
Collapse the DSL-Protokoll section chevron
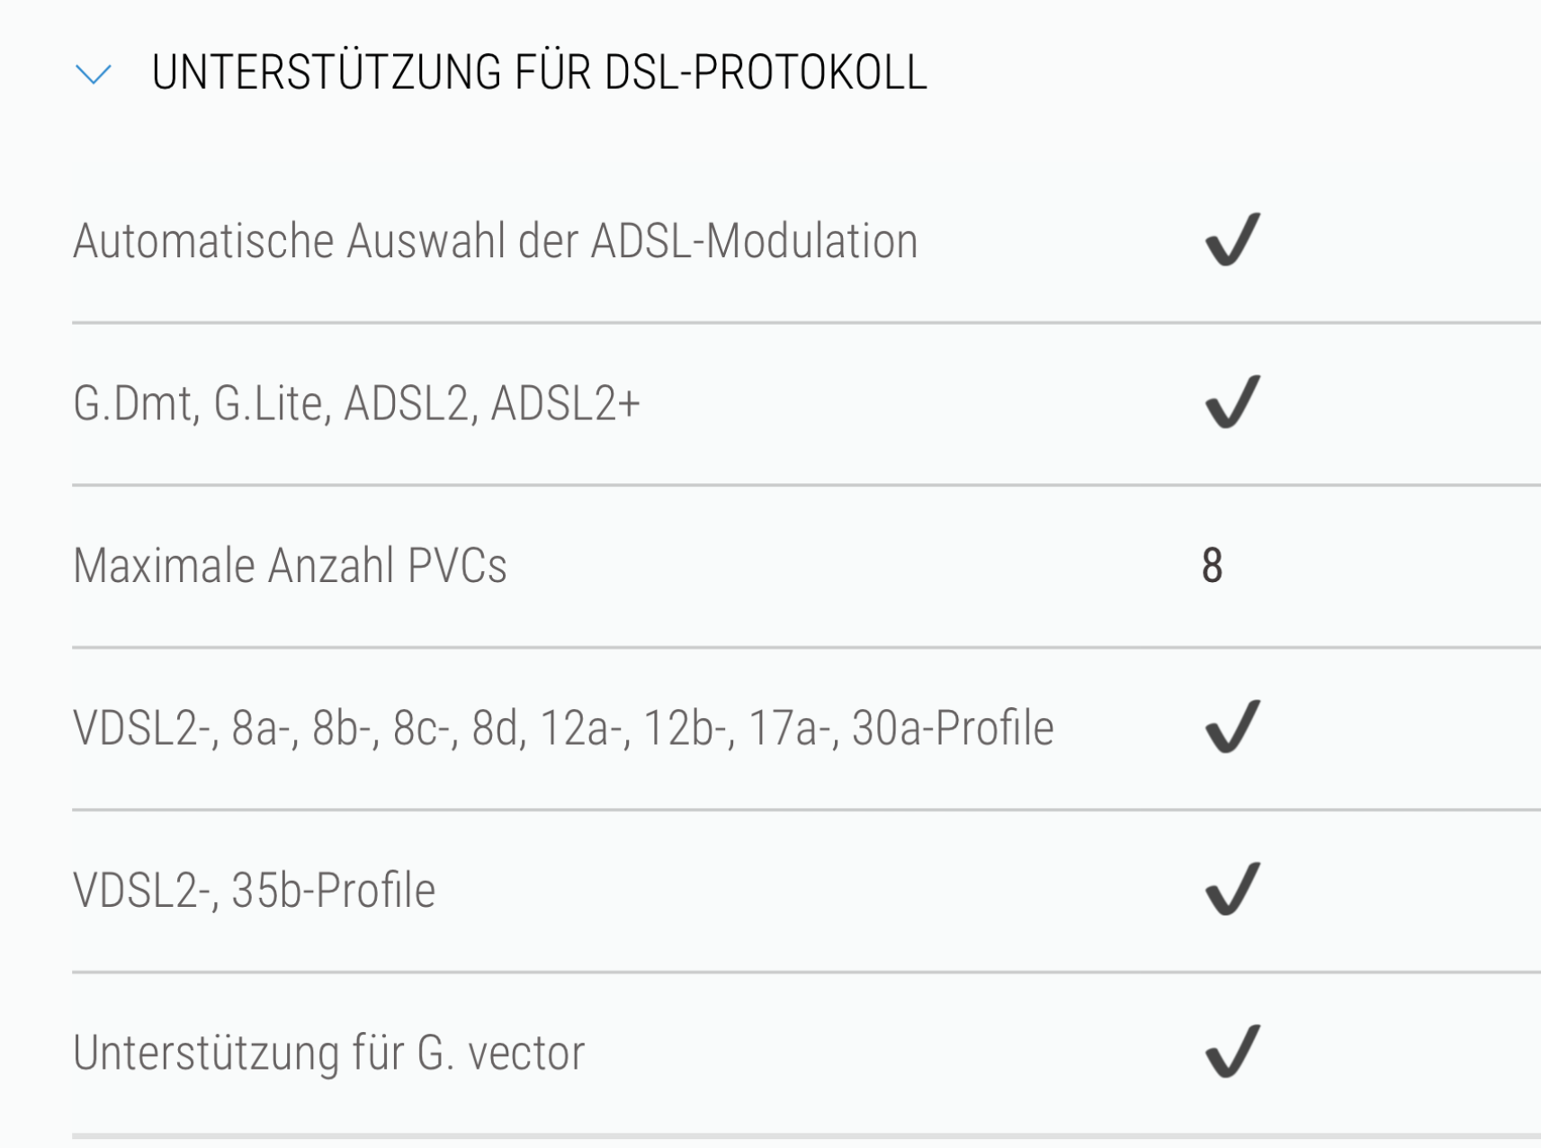tap(94, 74)
